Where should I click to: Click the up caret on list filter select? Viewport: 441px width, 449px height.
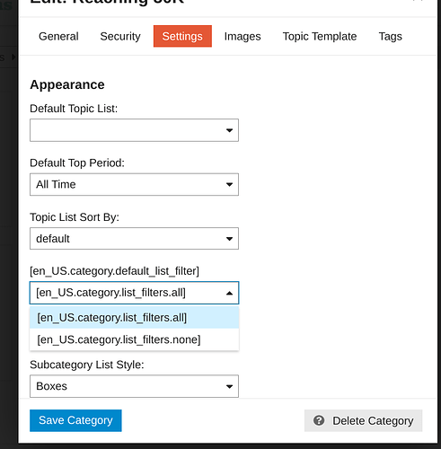pyautogui.click(x=229, y=293)
